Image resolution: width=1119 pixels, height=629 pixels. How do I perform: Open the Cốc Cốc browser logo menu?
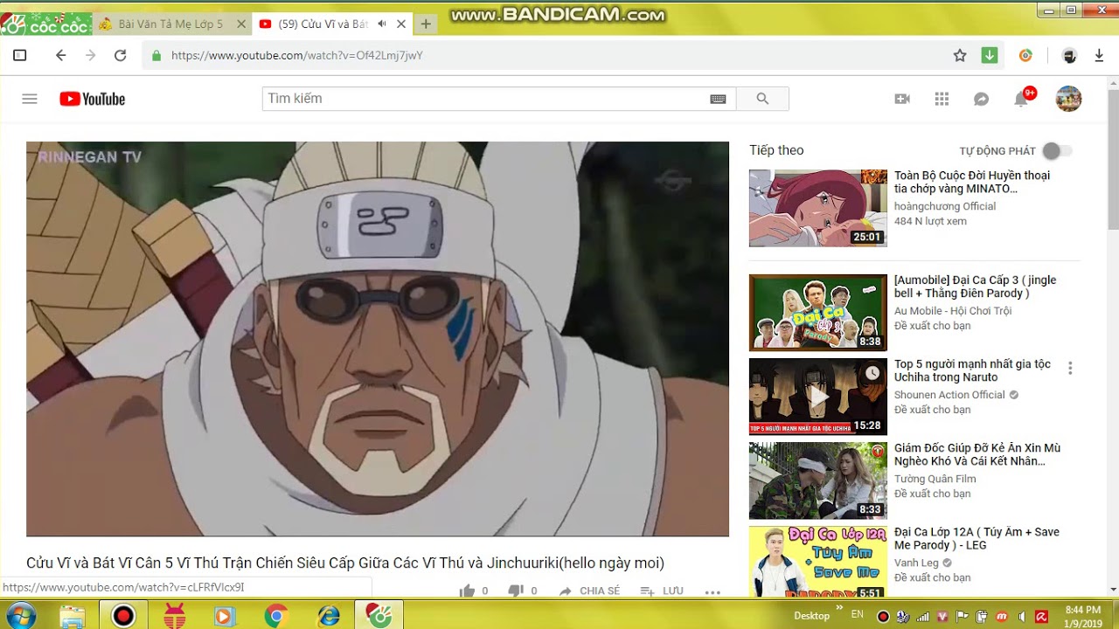point(45,24)
